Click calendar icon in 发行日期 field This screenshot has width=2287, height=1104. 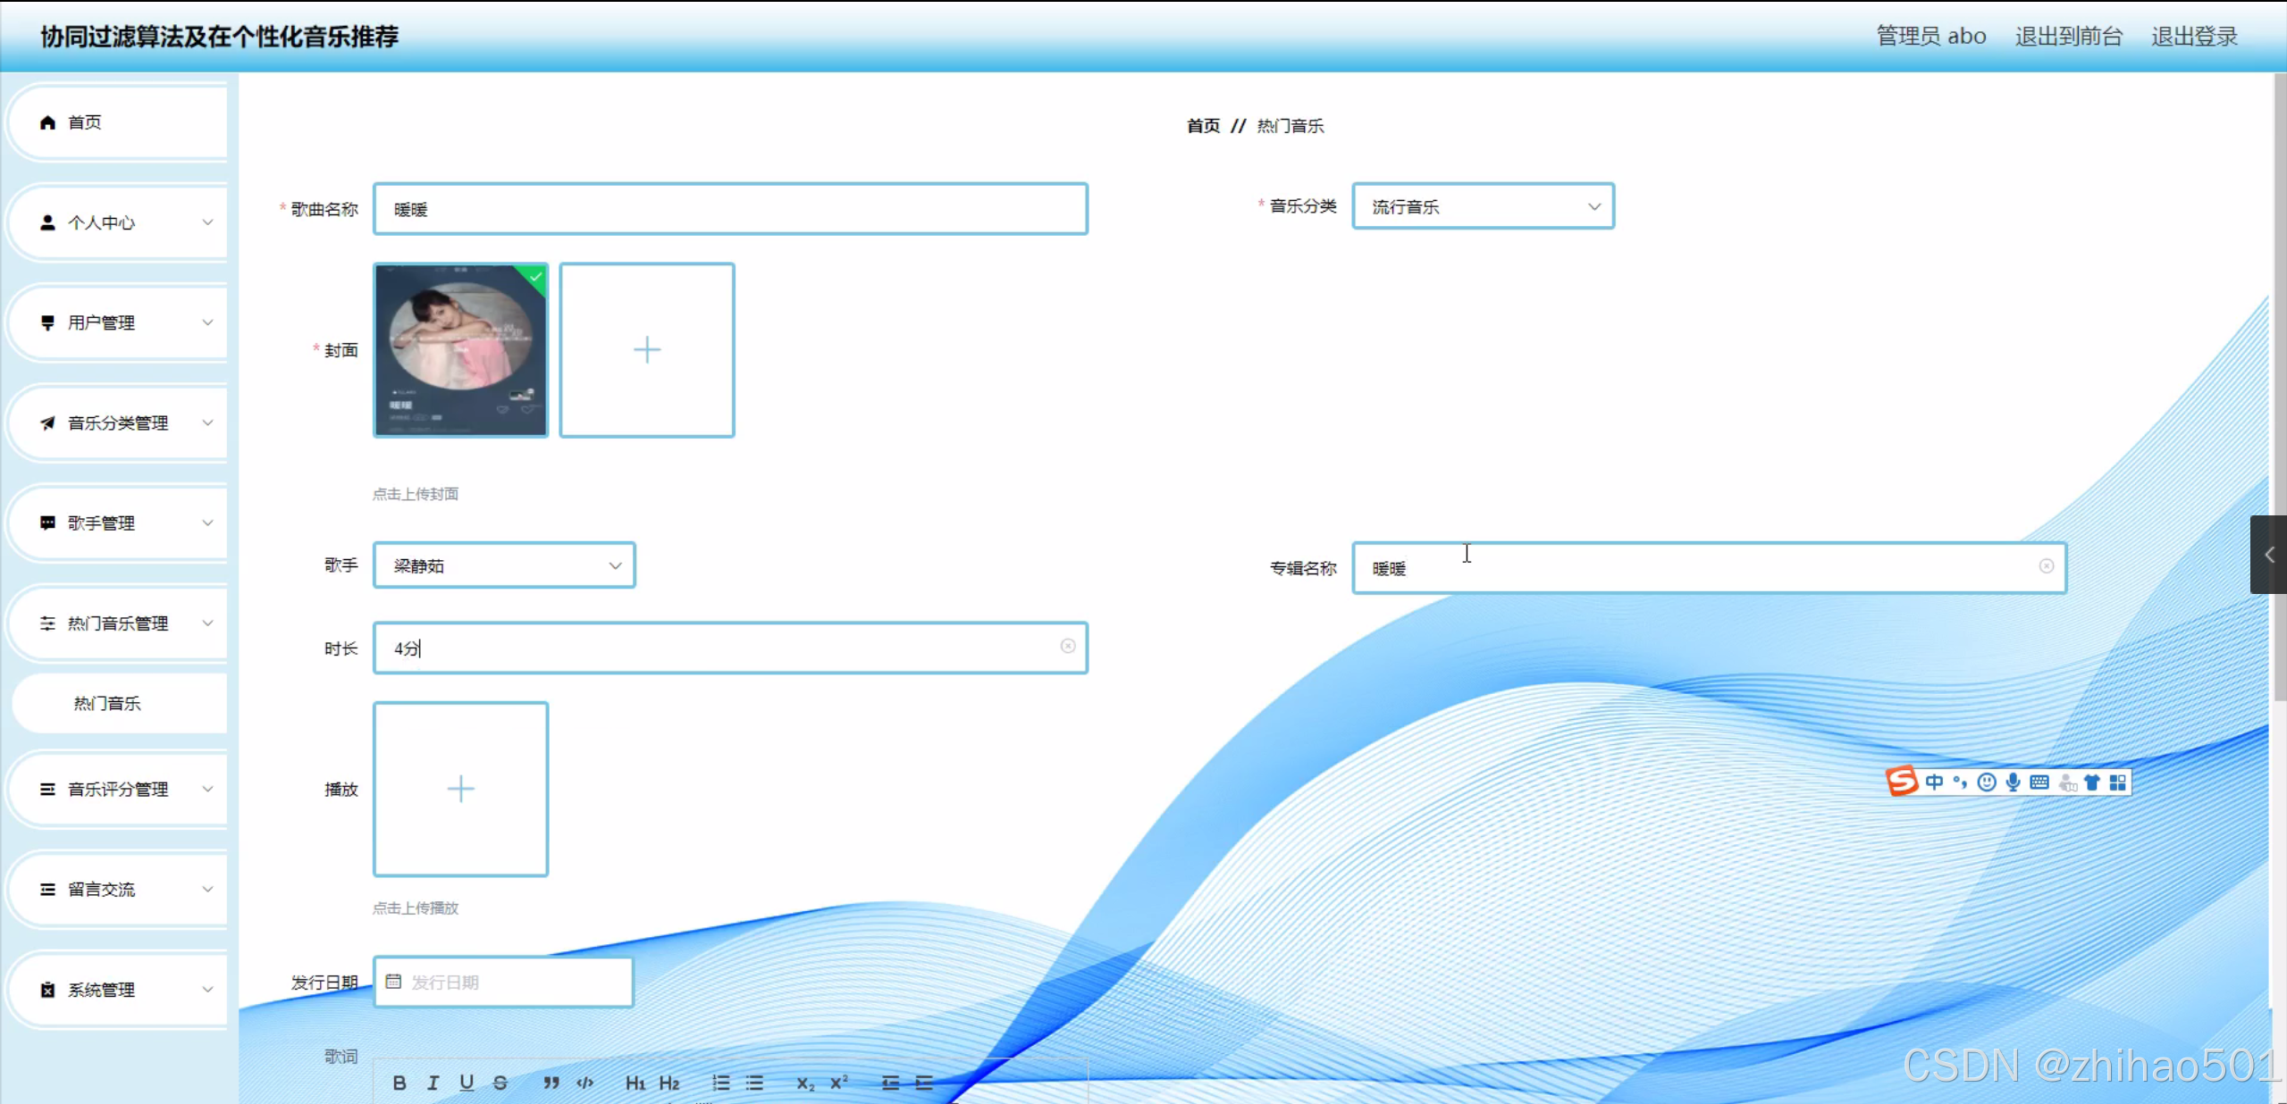[393, 982]
